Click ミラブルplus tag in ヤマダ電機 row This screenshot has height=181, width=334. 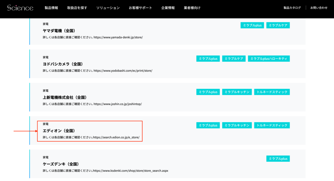[252, 25]
